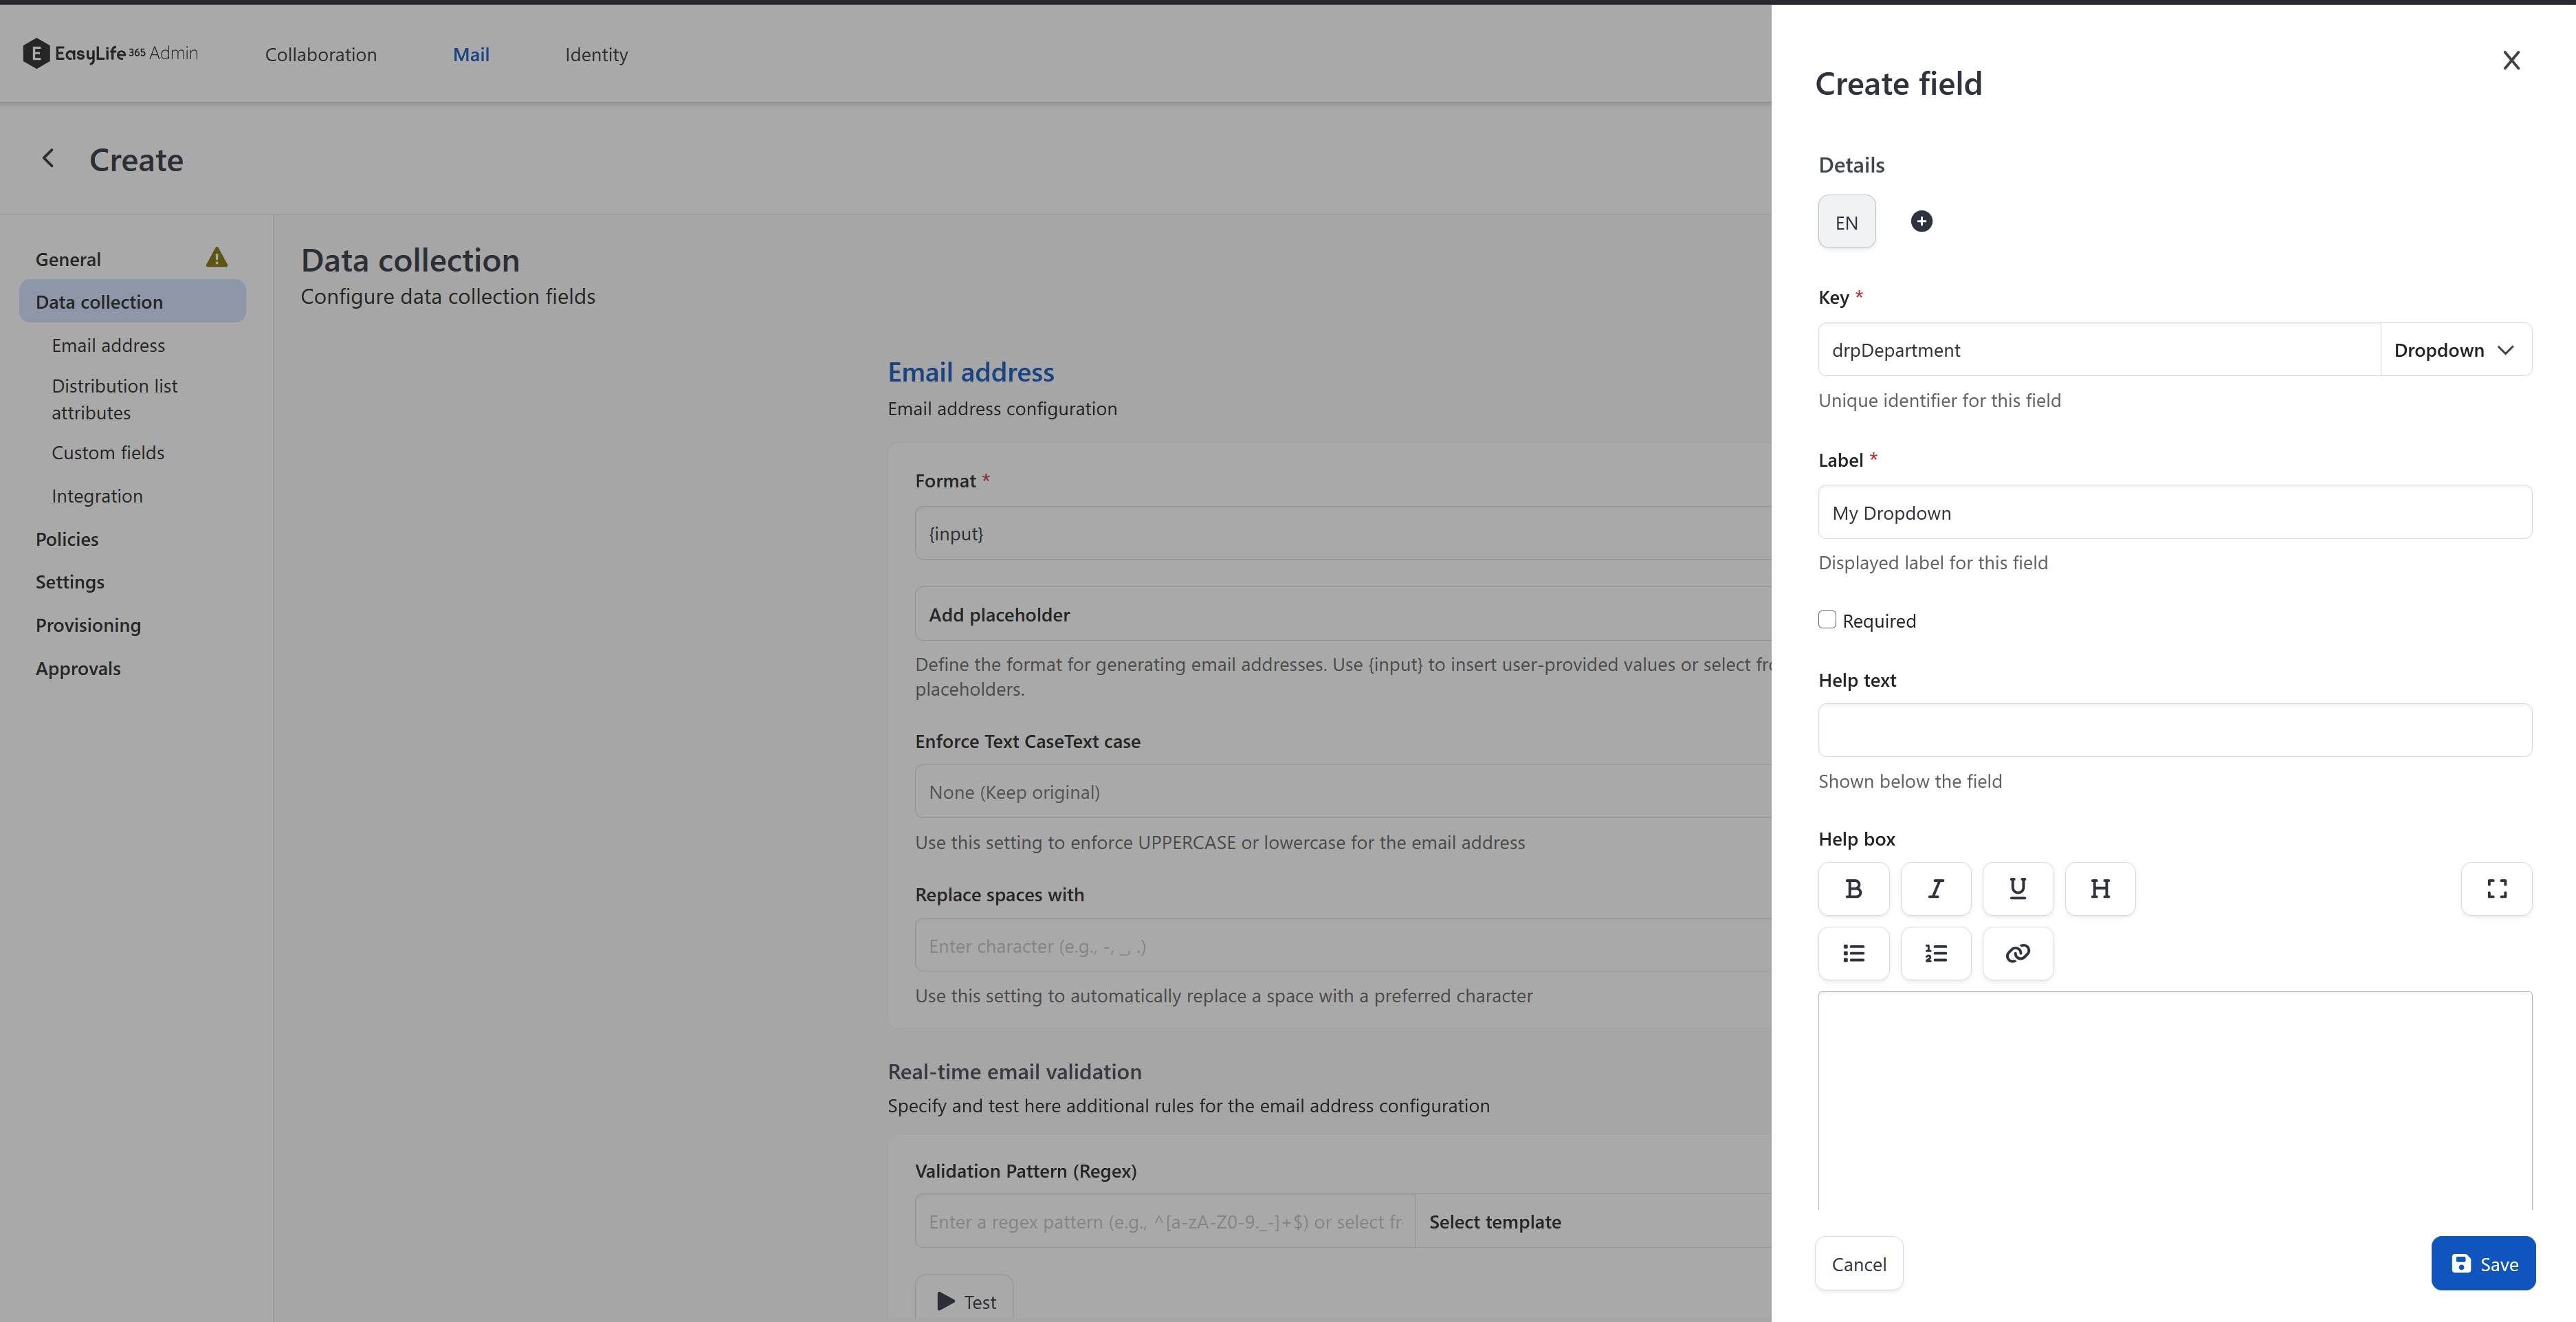This screenshot has height=1322, width=2576.
Task: Insert a numbered list in Help box
Action: coord(1935,953)
